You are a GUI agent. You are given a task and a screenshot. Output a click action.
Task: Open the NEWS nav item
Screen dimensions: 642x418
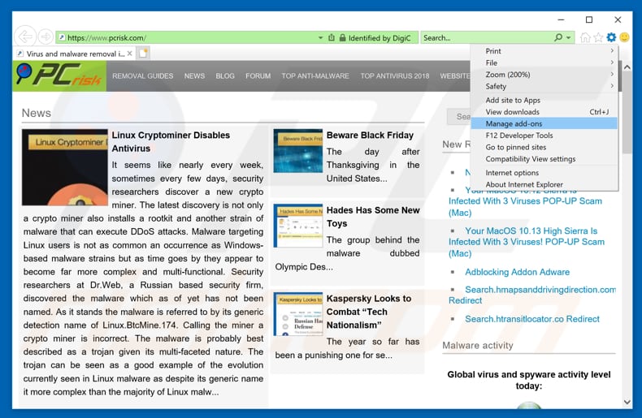point(194,76)
